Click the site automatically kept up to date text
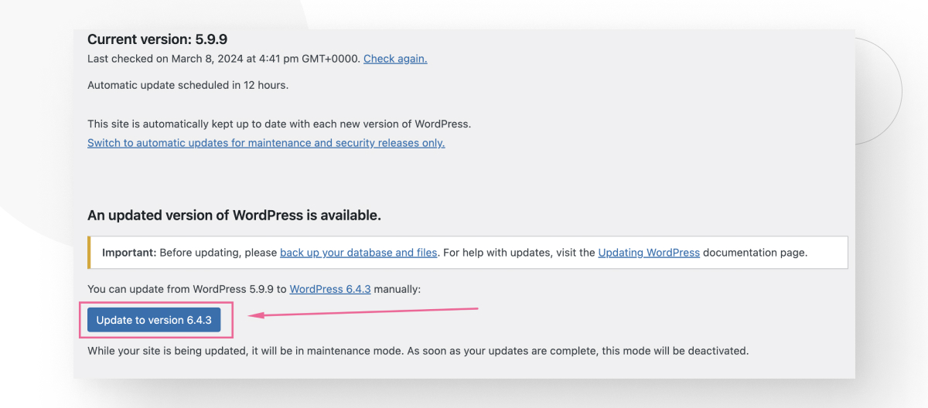The width and height of the screenshot is (928, 408). 279,124
